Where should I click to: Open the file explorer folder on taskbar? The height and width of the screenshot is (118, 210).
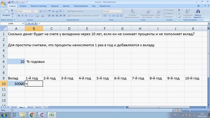pos(23,115)
